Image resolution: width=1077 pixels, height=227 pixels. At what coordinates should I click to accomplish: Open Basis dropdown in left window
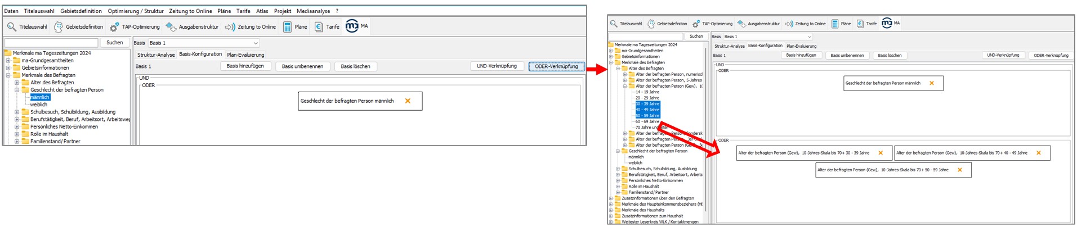255,43
